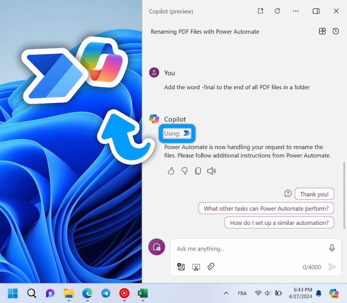View Copilot conversation history
This screenshot has height=303, width=347.
[335, 31]
